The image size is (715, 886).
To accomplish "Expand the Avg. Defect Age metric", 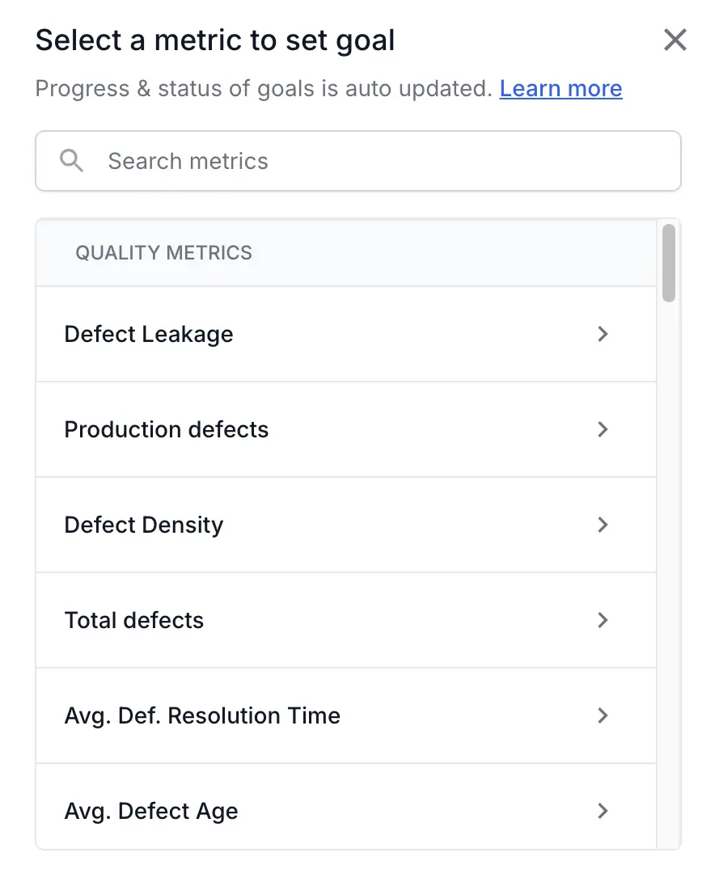I will (243, 811).
